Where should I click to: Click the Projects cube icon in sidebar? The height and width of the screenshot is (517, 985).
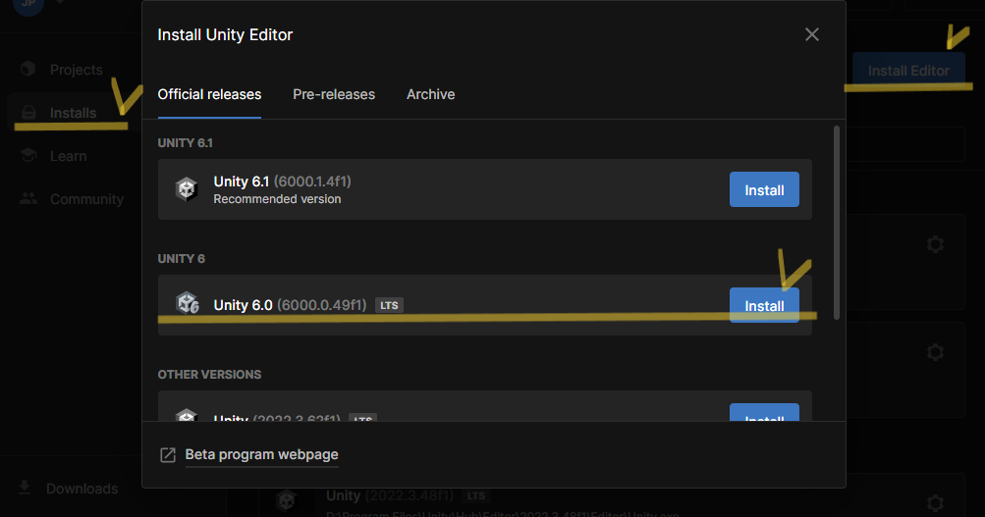point(27,69)
